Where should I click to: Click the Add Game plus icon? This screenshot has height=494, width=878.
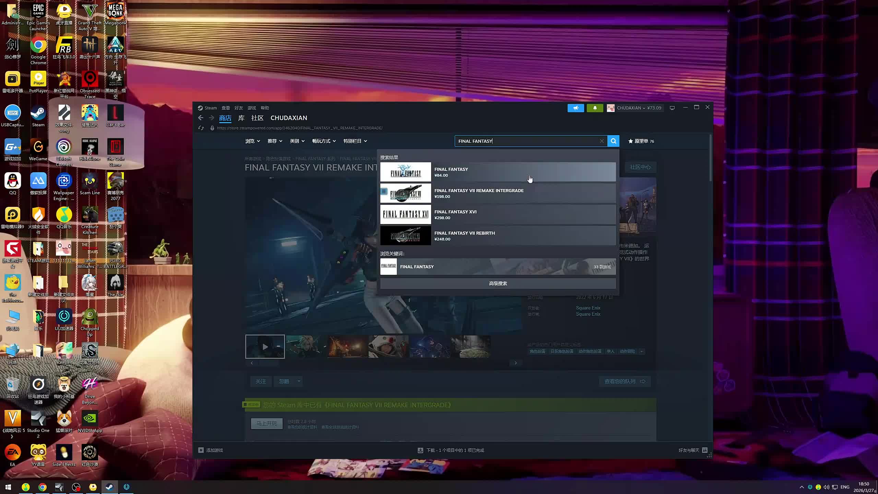click(201, 450)
